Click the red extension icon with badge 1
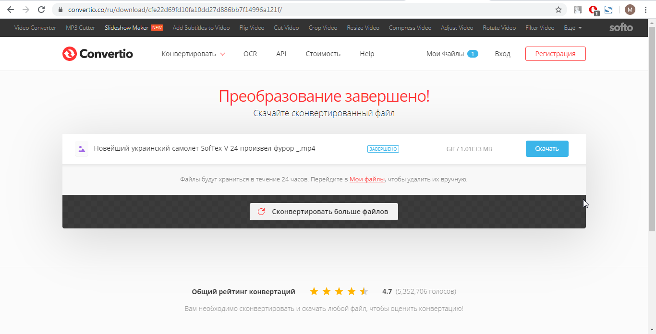 [594, 10]
